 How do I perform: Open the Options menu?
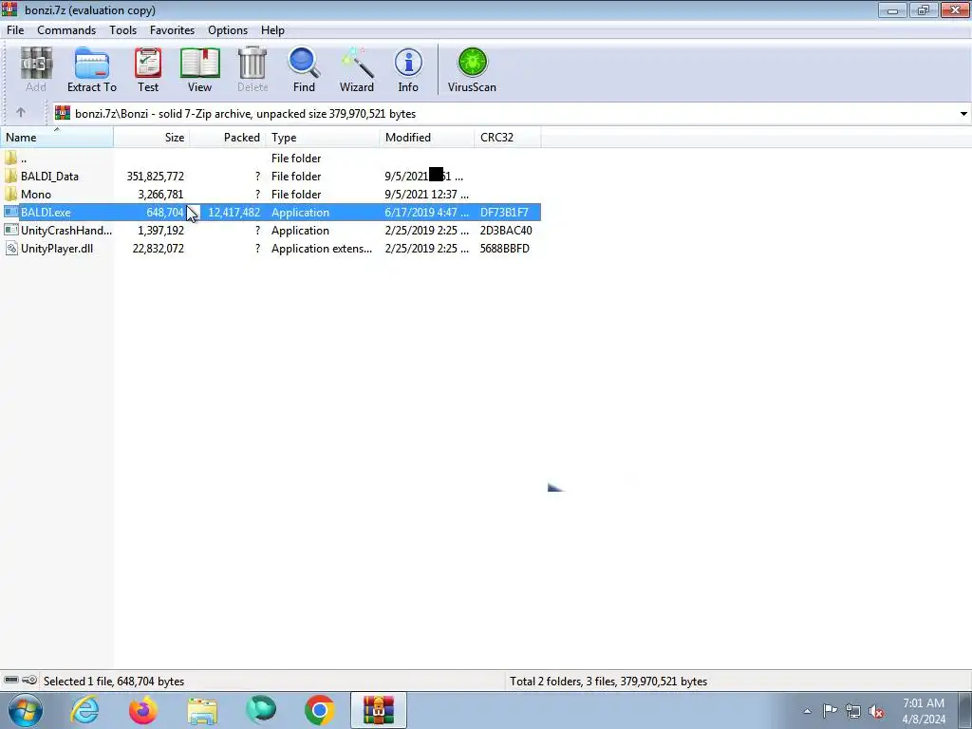tap(228, 29)
